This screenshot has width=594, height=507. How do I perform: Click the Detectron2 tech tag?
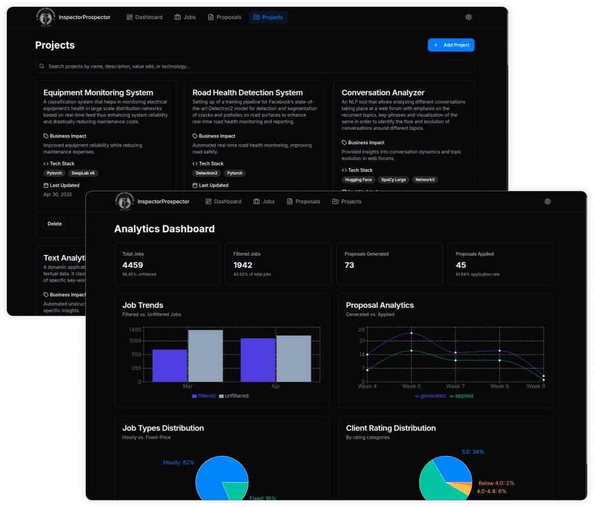tap(207, 173)
